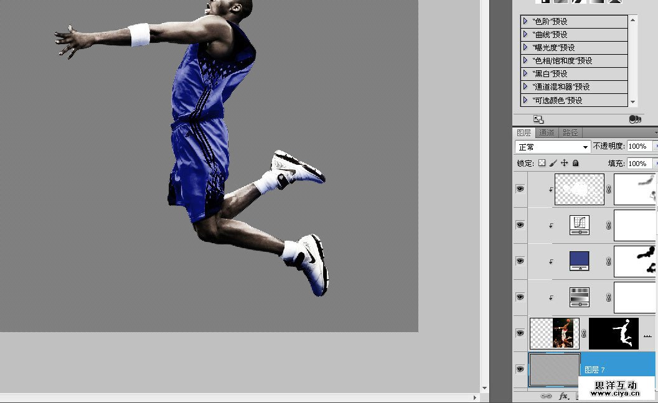
Task: Click the blue solid color fill swatch
Action: pyautogui.click(x=579, y=261)
